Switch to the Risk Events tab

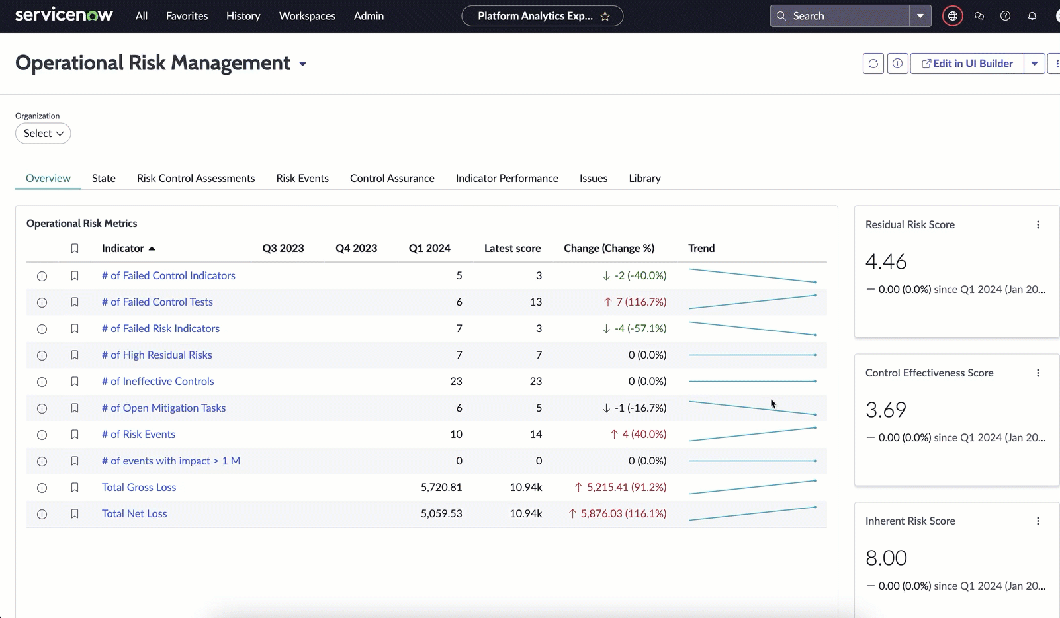pyautogui.click(x=302, y=178)
